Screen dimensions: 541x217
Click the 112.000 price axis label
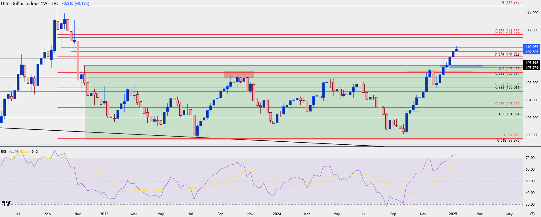coord(532,30)
